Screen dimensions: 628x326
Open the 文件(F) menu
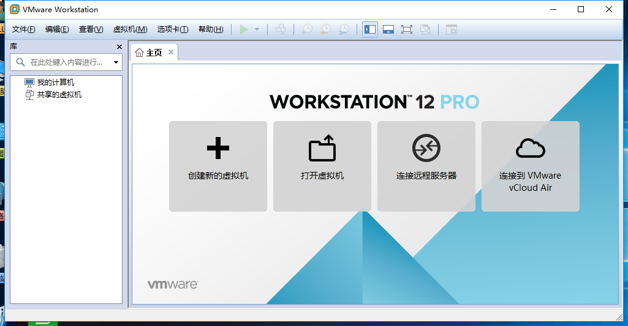[x=24, y=29]
